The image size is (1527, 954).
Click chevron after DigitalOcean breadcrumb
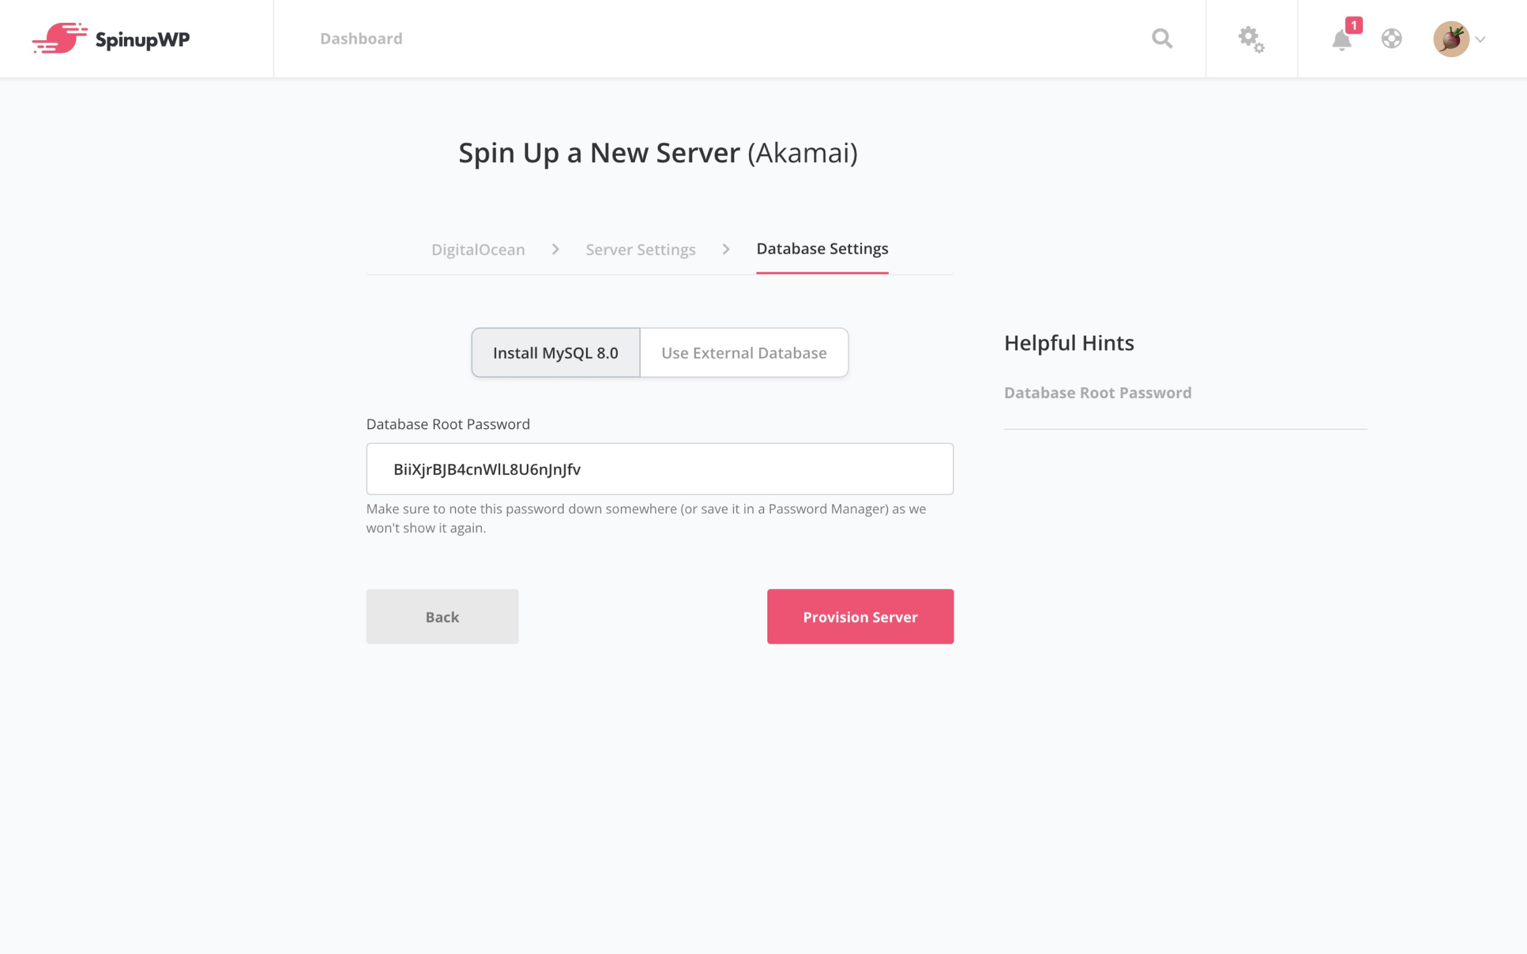tap(555, 249)
